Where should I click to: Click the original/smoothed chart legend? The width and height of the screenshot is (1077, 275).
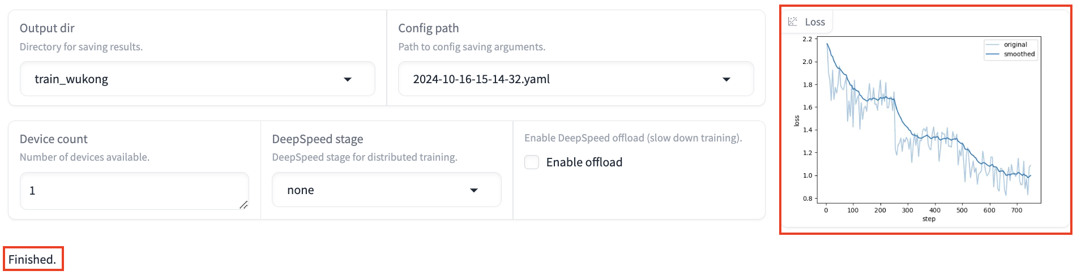tap(1011, 49)
